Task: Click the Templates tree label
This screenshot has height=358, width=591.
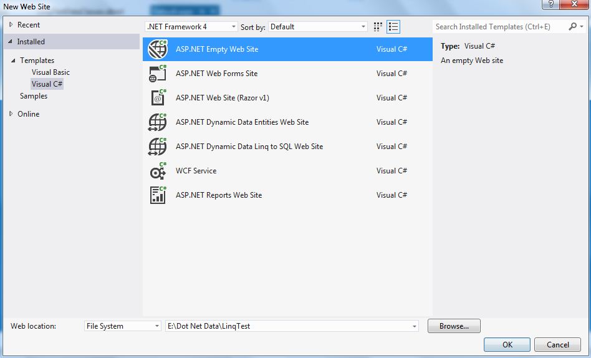Action: point(37,60)
